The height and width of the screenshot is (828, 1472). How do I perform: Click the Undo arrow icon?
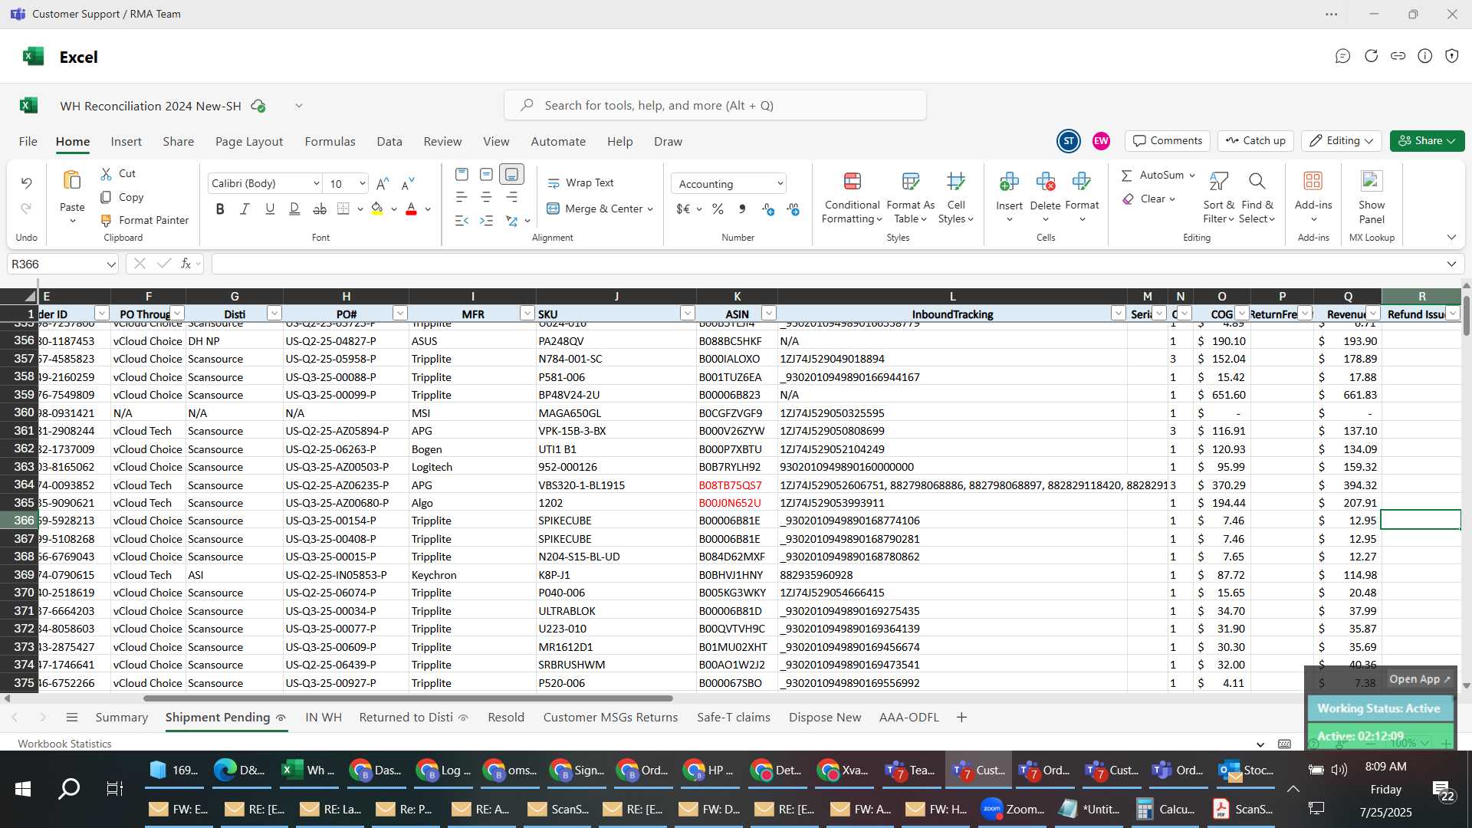(26, 182)
